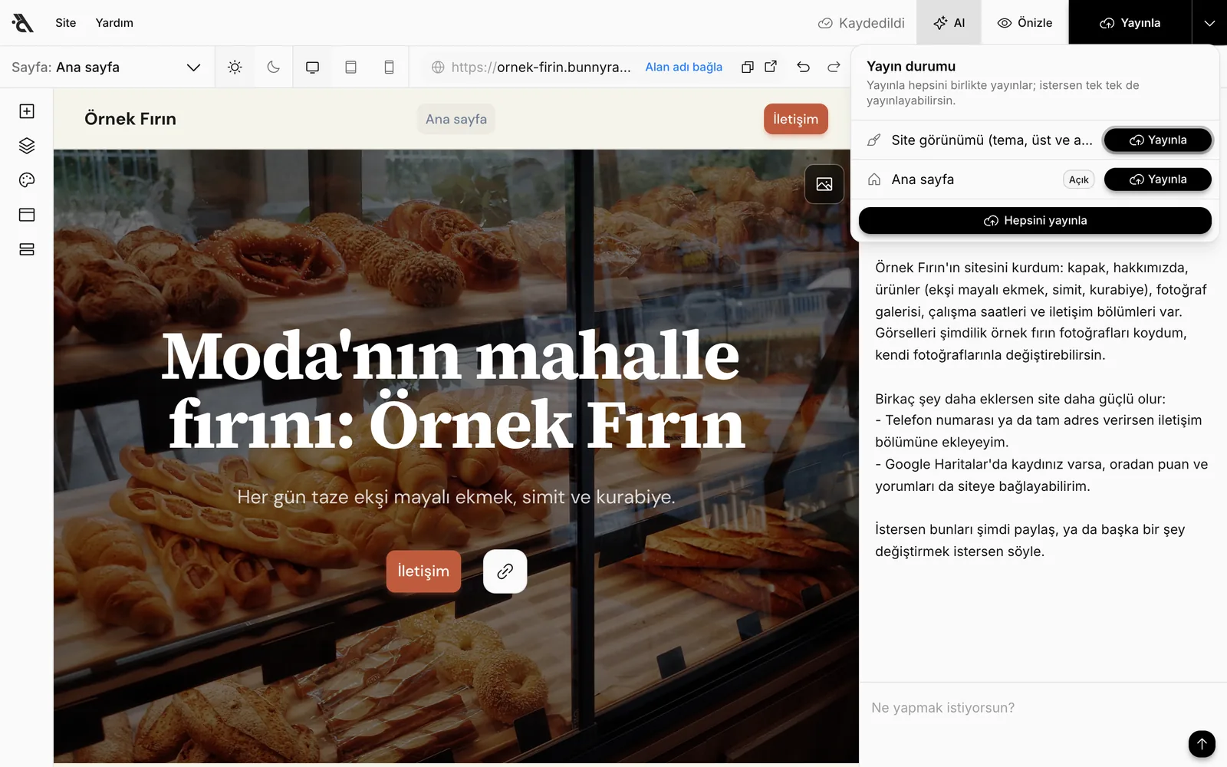Screen dimensions: 1227x767
Task: Copy the site URL
Action: point(747,67)
